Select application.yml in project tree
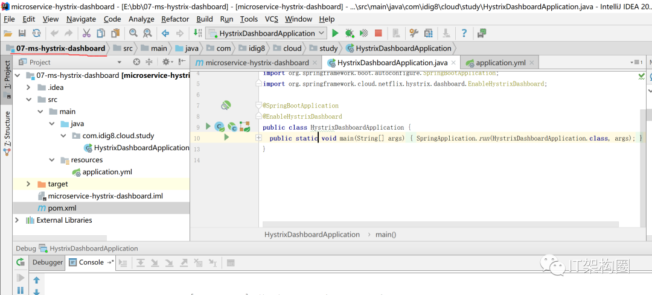Image resolution: width=652 pixels, height=295 pixels. click(107, 171)
